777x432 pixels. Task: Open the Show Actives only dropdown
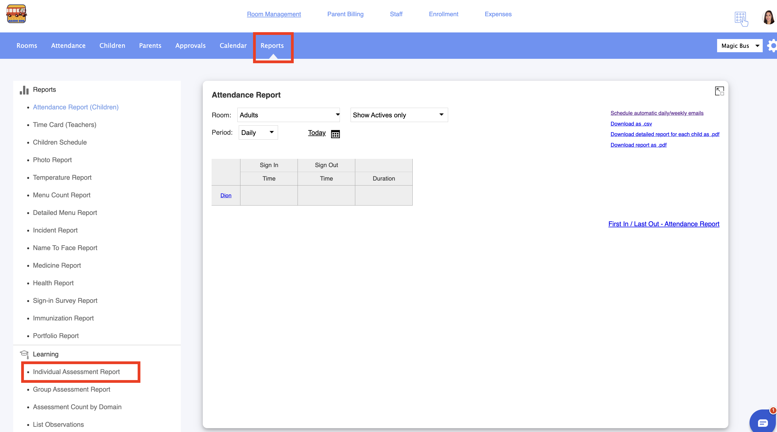point(399,115)
